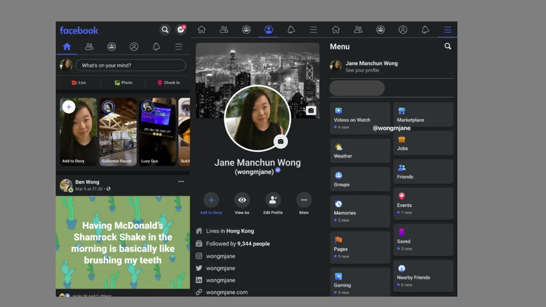Open Messenger from the feed header
Image resolution: width=546 pixels, height=307 pixels.
[181, 30]
